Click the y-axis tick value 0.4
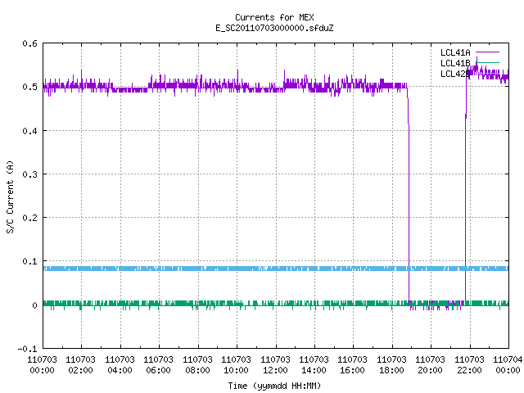The width and height of the screenshot is (524, 393). click(29, 131)
